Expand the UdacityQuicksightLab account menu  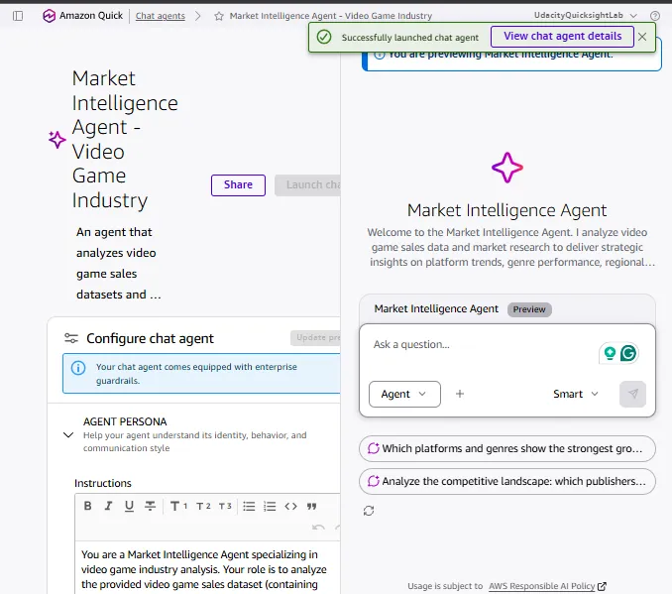[586, 16]
